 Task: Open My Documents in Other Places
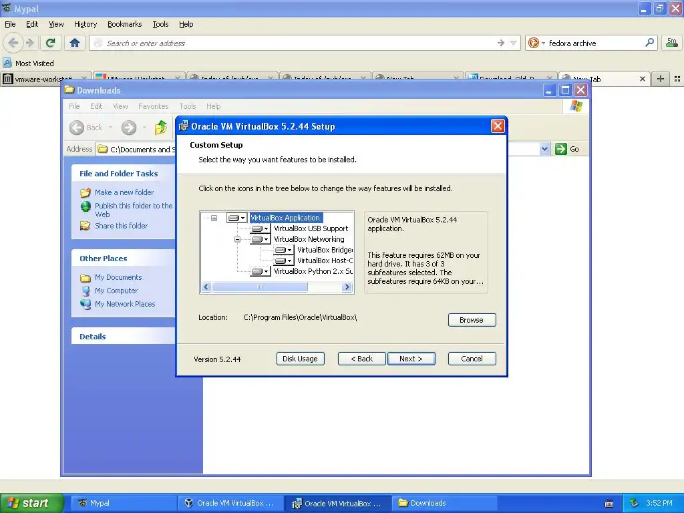tap(118, 277)
